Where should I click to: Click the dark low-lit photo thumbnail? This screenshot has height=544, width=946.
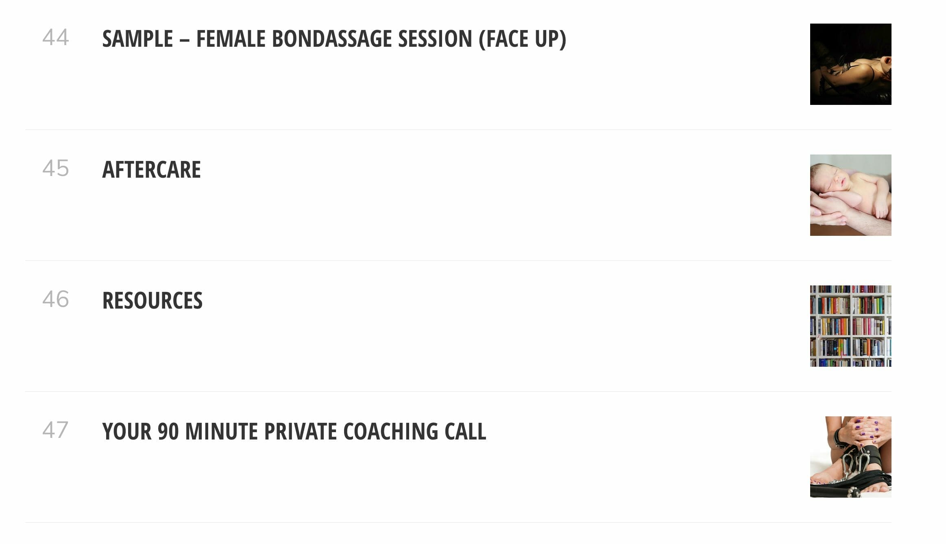pyautogui.click(x=850, y=64)
